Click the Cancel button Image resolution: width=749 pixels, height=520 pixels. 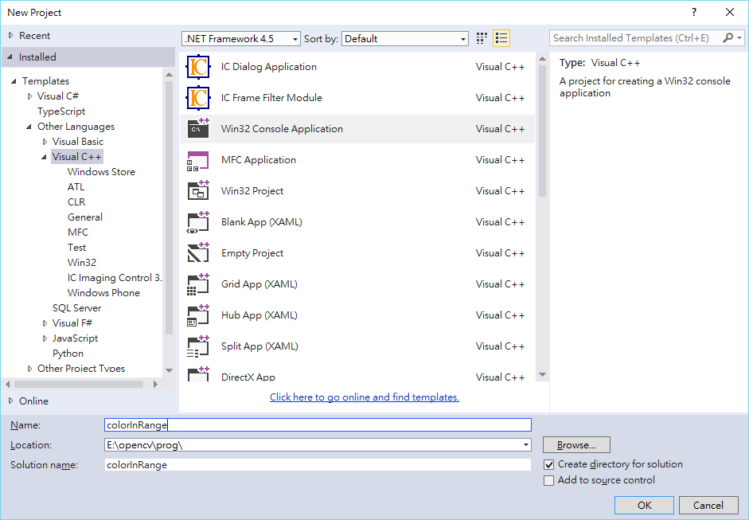pyautogui.click(x=708, y=506)
